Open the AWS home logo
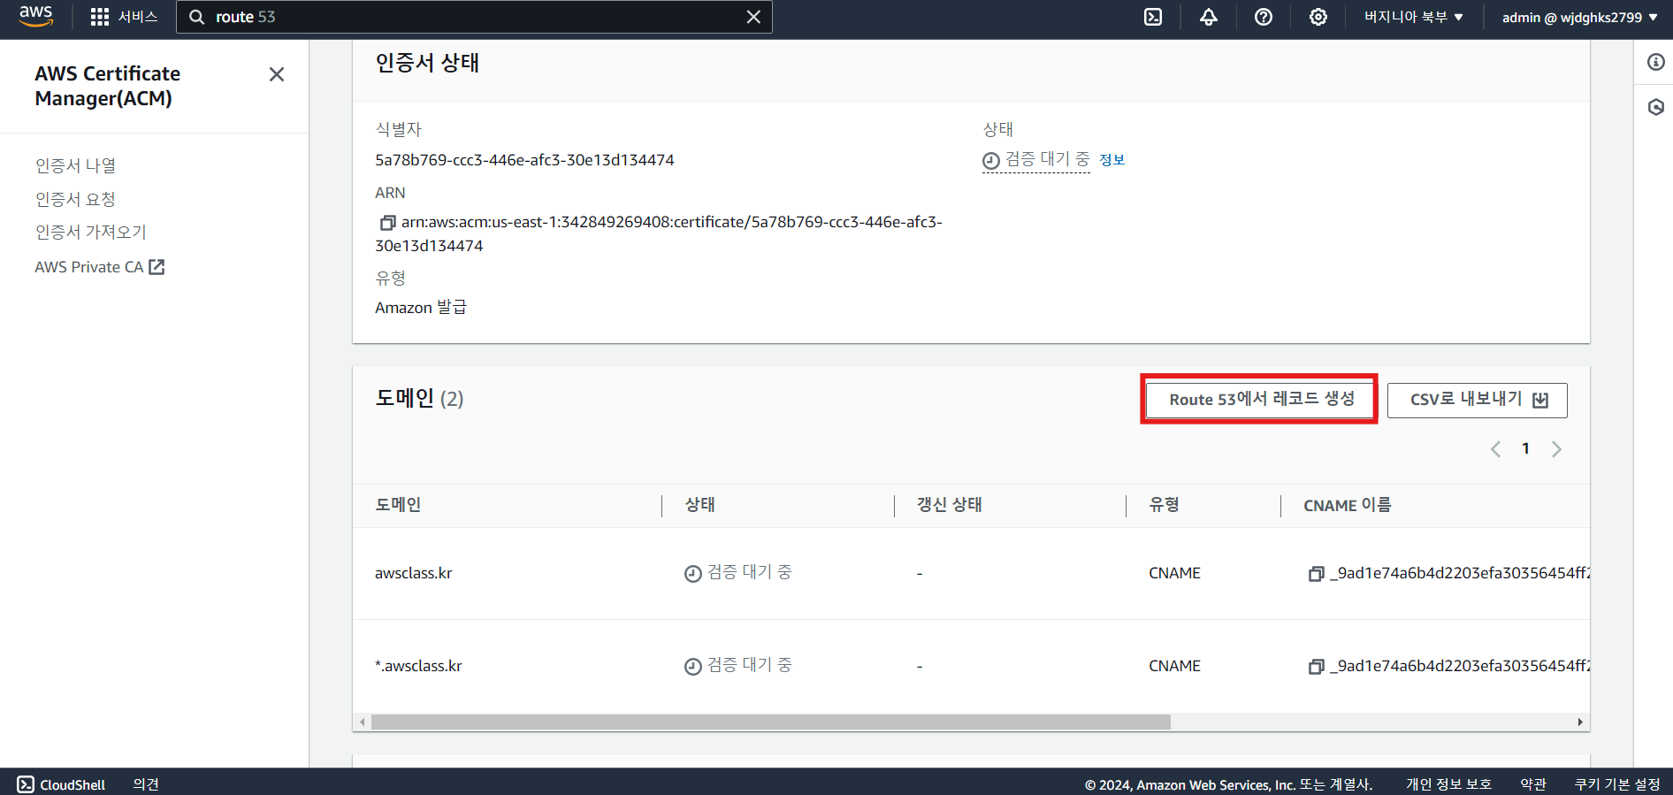 (x=35, y=16)
